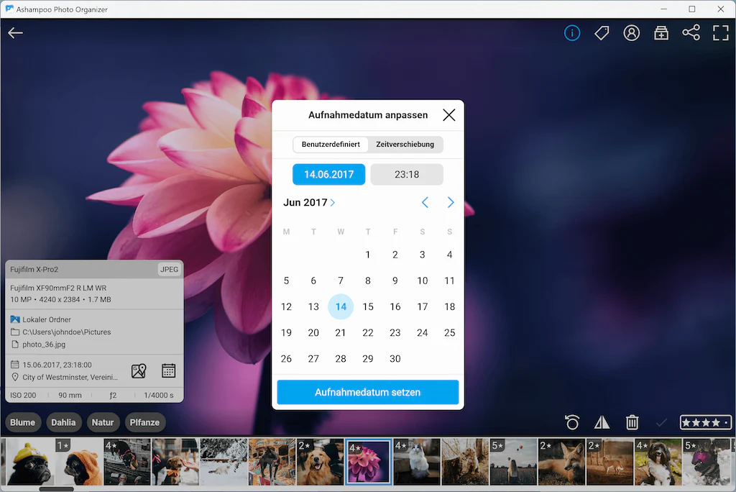Rotate the photo with rotate icon
This screenshot has height=492, width=736.
(571, 422)
